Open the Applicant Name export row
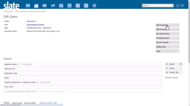Screen dimensions: 190x106 point(83,64)
